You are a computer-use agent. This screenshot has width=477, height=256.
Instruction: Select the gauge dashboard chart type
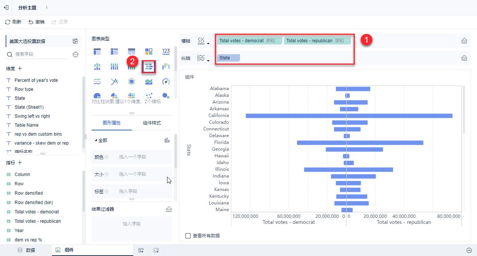point(166,81)
